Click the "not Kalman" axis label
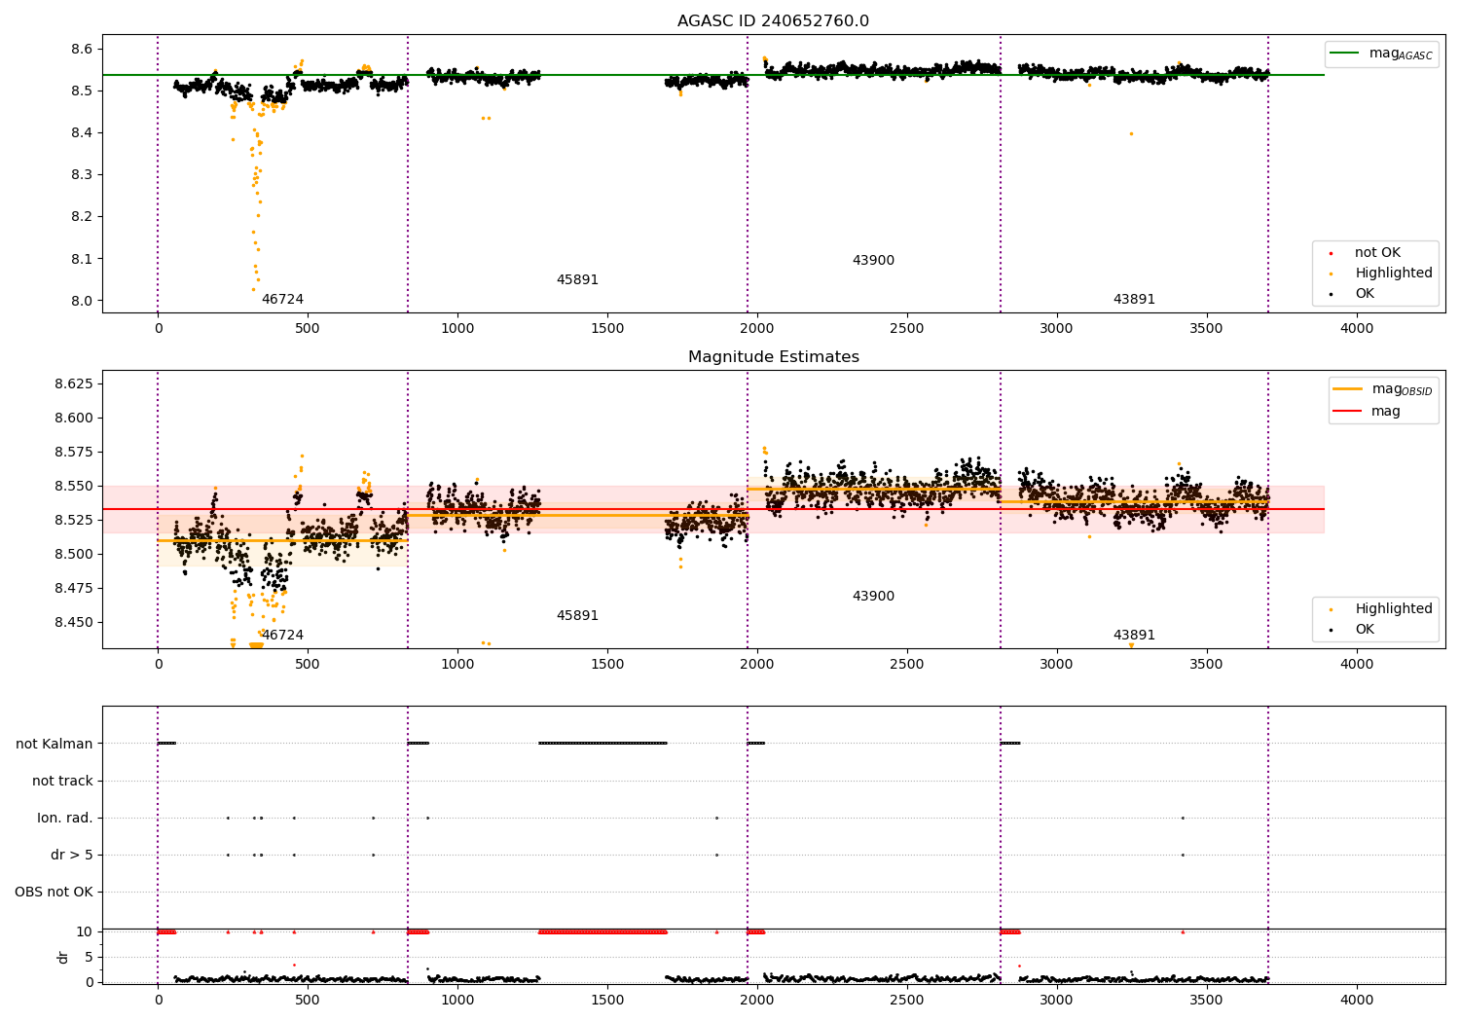The width and height of the screenshot is (1460, 1022). click(55, 744)
